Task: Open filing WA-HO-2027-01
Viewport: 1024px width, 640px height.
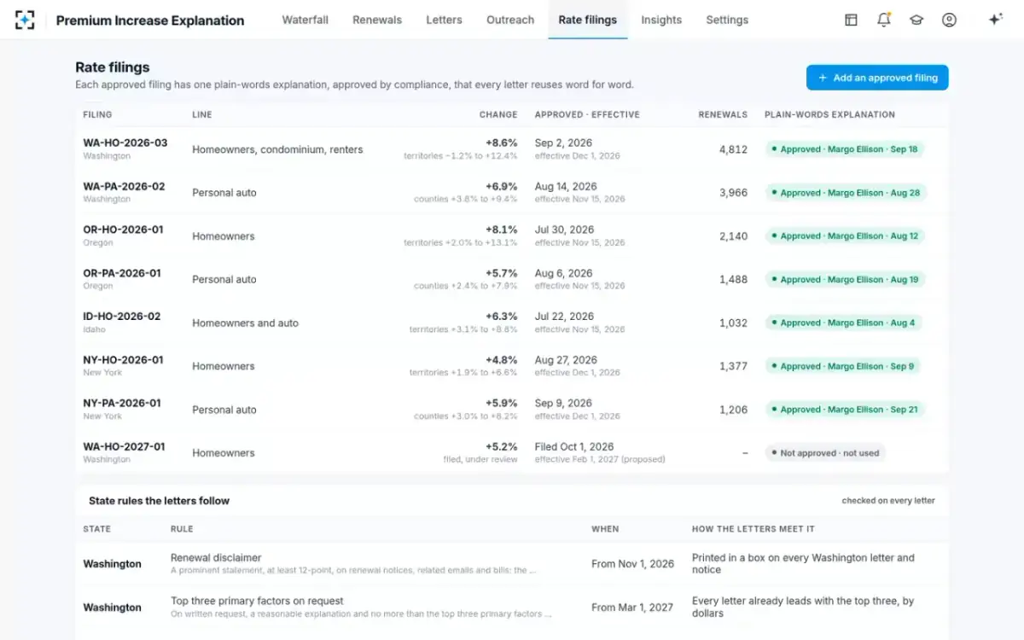Action: [125, 446]
